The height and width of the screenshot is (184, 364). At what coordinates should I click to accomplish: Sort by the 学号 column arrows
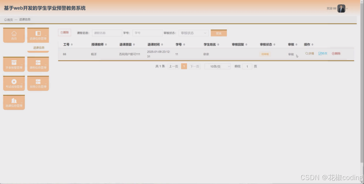(x=184, y=44)
